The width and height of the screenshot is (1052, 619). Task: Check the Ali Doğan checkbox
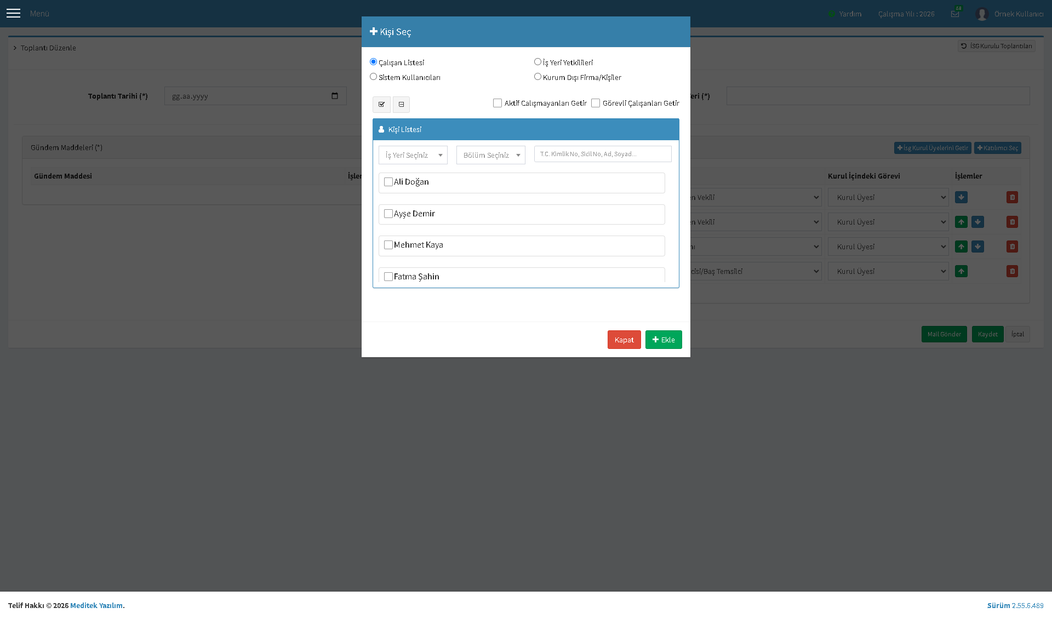(x=388, y=182)
